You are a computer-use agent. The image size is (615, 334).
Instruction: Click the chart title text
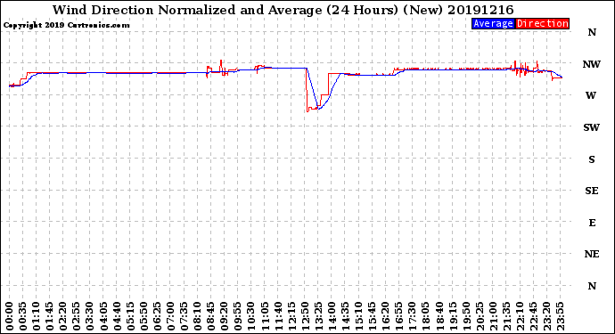(x=283, y=10)
